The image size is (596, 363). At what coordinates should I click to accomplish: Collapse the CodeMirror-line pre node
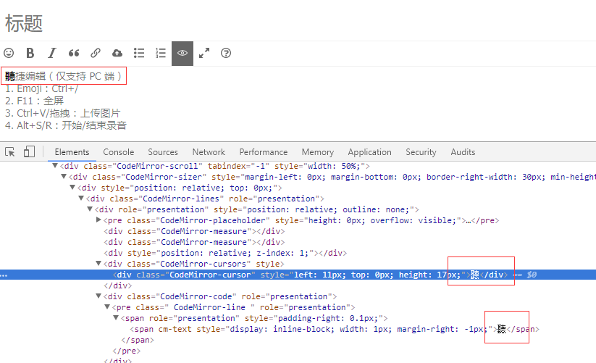click(x=107, y=306)
